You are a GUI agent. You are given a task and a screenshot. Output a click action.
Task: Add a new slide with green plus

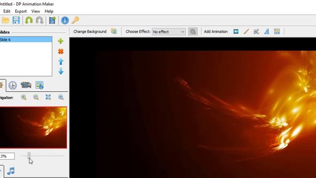61,41
